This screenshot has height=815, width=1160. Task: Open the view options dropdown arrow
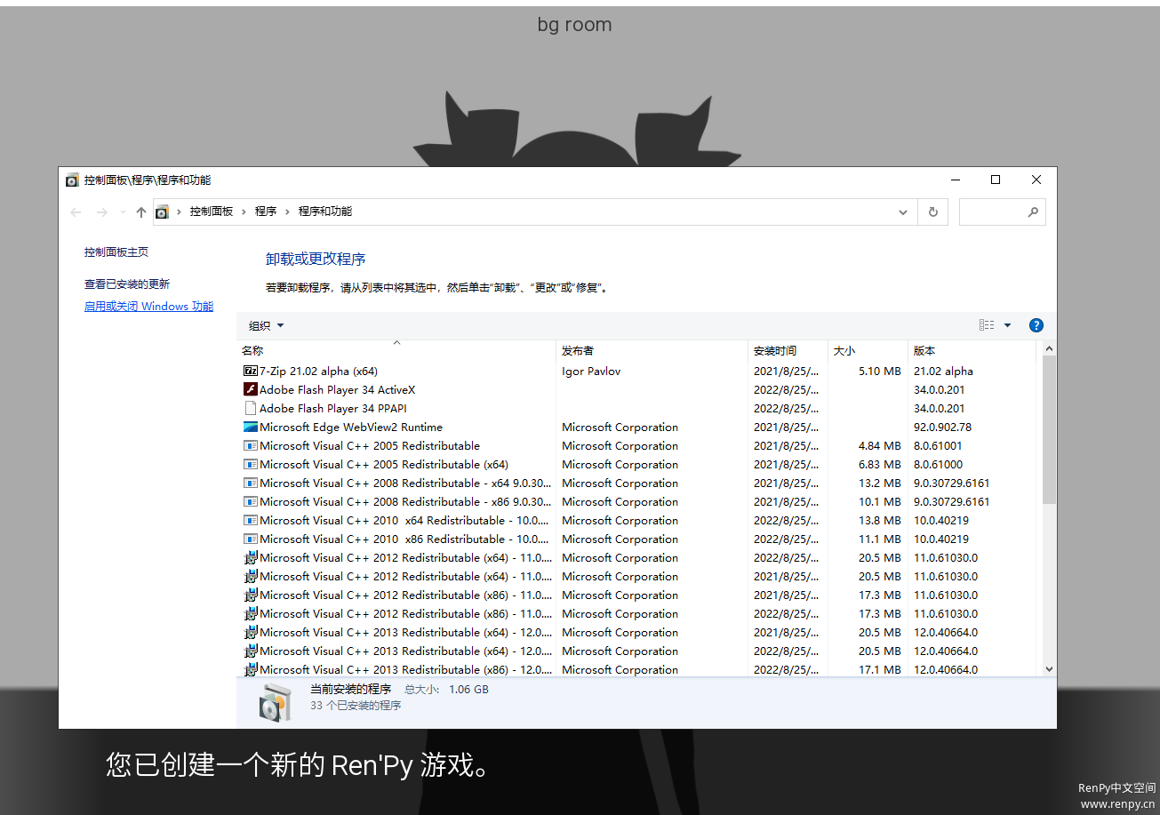click(1007, 325)
